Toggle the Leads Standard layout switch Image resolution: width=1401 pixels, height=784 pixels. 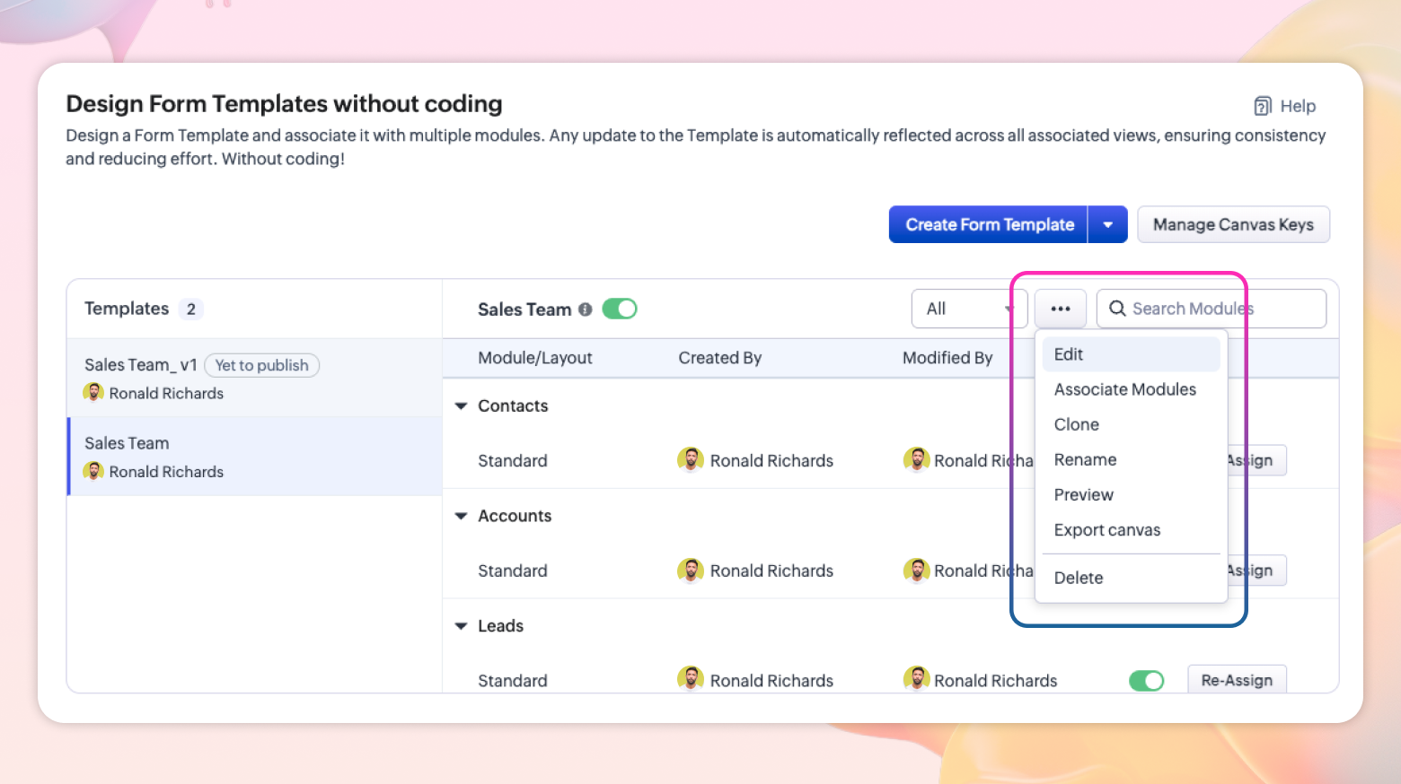pyautogui.click(x=1147, y=681)
